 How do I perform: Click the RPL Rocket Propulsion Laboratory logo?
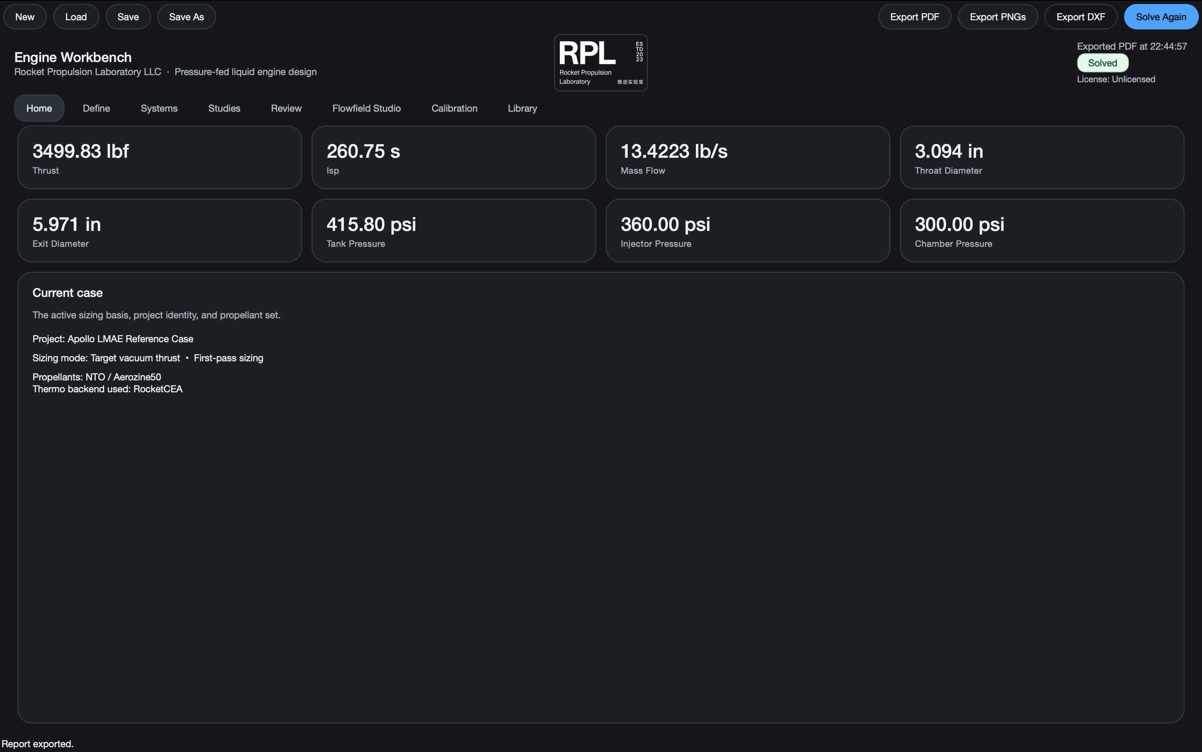[x=601, y=63]
